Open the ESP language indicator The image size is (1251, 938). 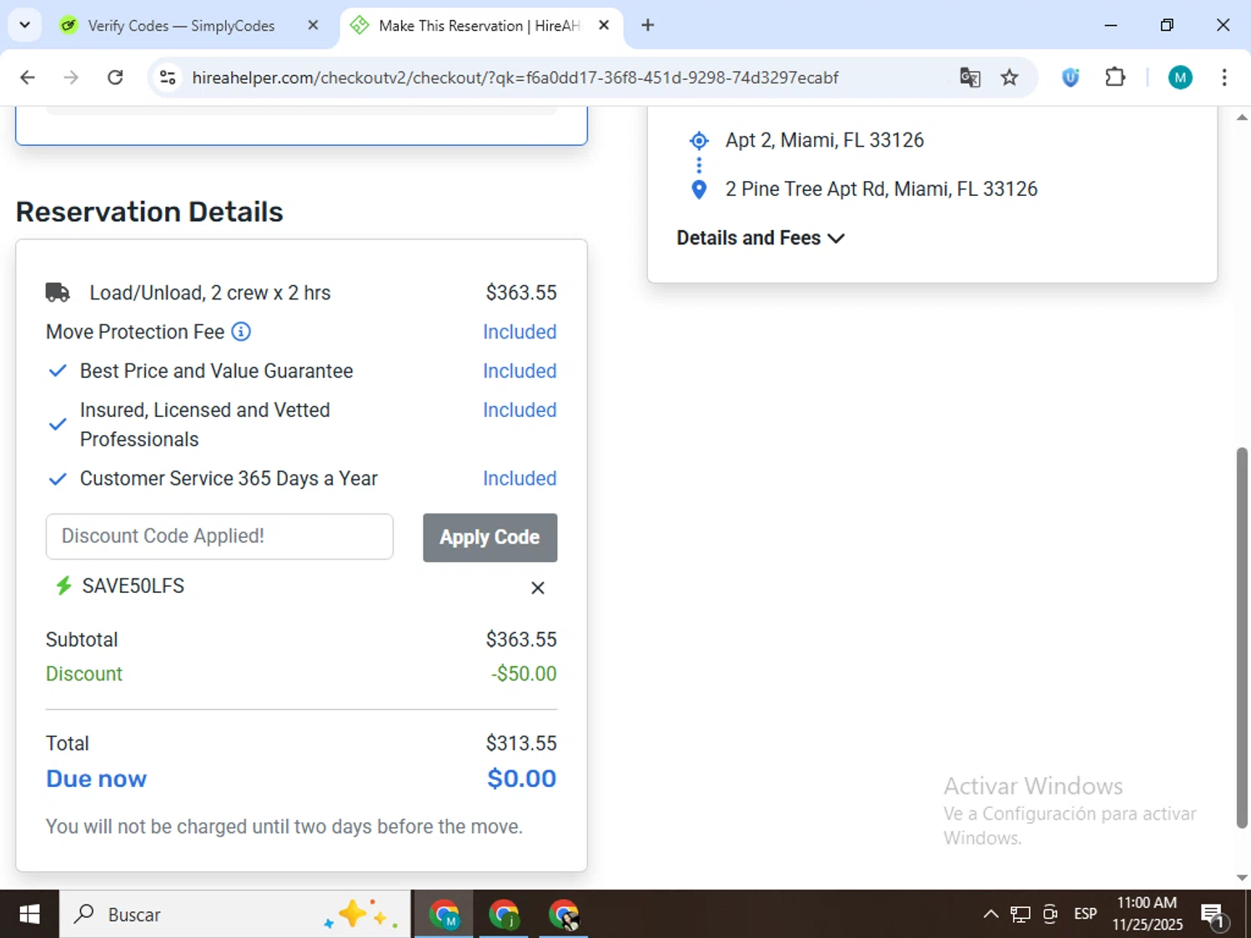(1085, 915)
